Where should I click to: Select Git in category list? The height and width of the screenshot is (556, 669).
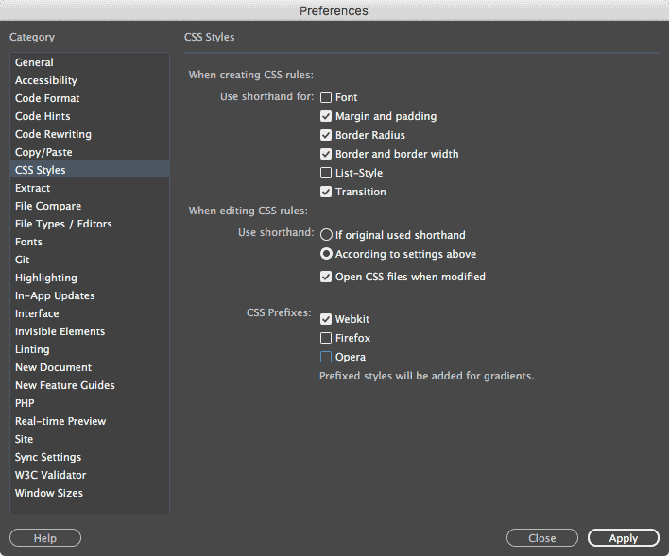click(23, 260)
